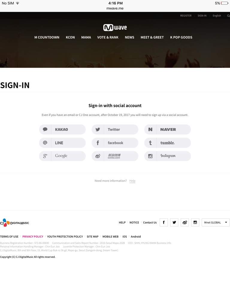Open PRIVACY POLICY link
Viewport: 230px width, 307px height.
point(33,237)
